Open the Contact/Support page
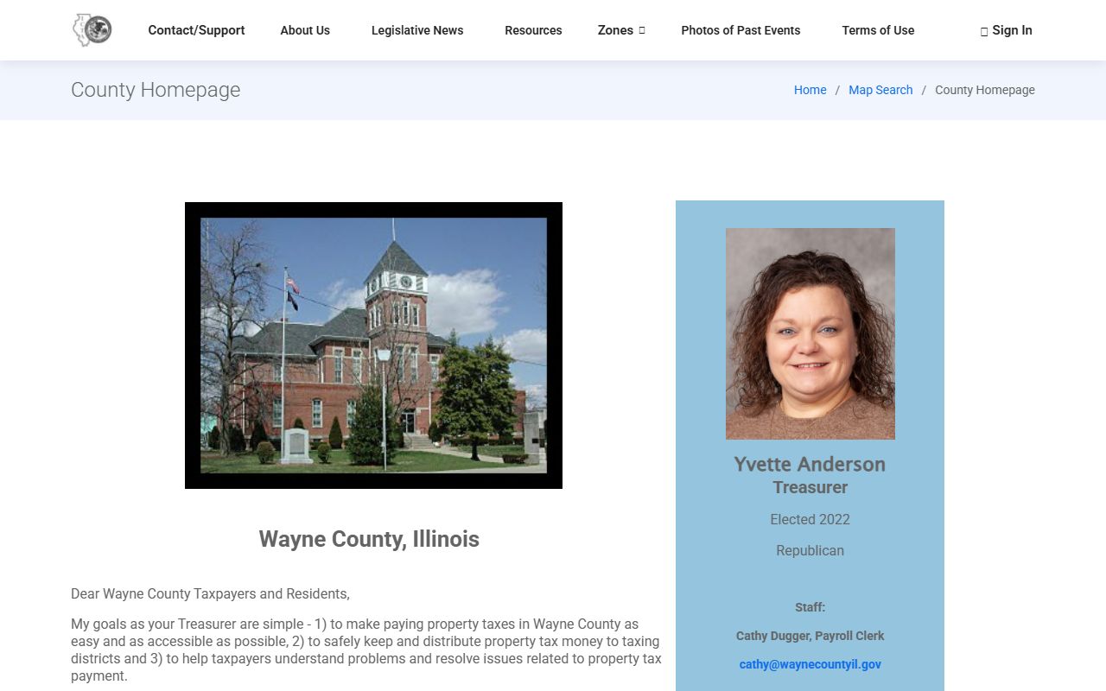 tap(196, 30)
